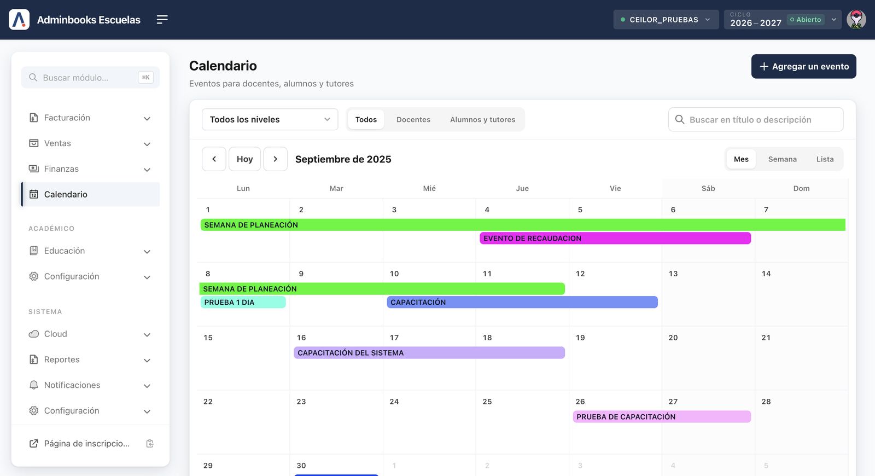
Task: Click the Reportes document icon
Action: coord(34,359)
